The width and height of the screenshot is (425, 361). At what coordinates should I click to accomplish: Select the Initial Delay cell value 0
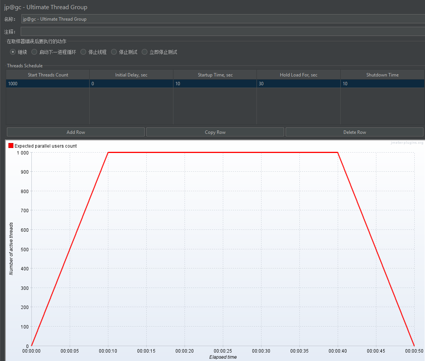131,84
